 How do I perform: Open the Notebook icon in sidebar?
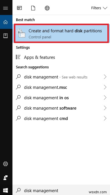click(x=5, y=36)
